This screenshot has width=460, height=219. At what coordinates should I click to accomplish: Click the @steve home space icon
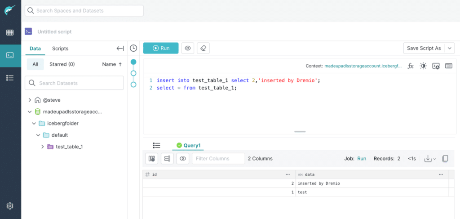[38, 100]
